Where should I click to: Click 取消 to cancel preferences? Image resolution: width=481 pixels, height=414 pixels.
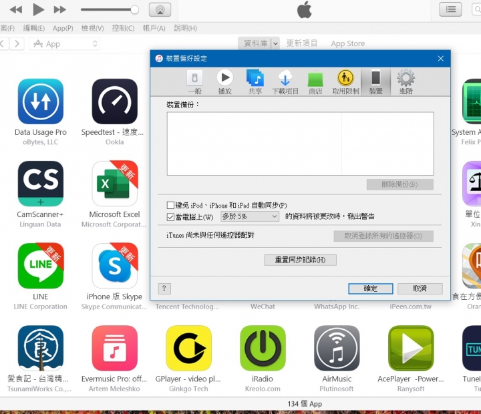click(420, 288)
